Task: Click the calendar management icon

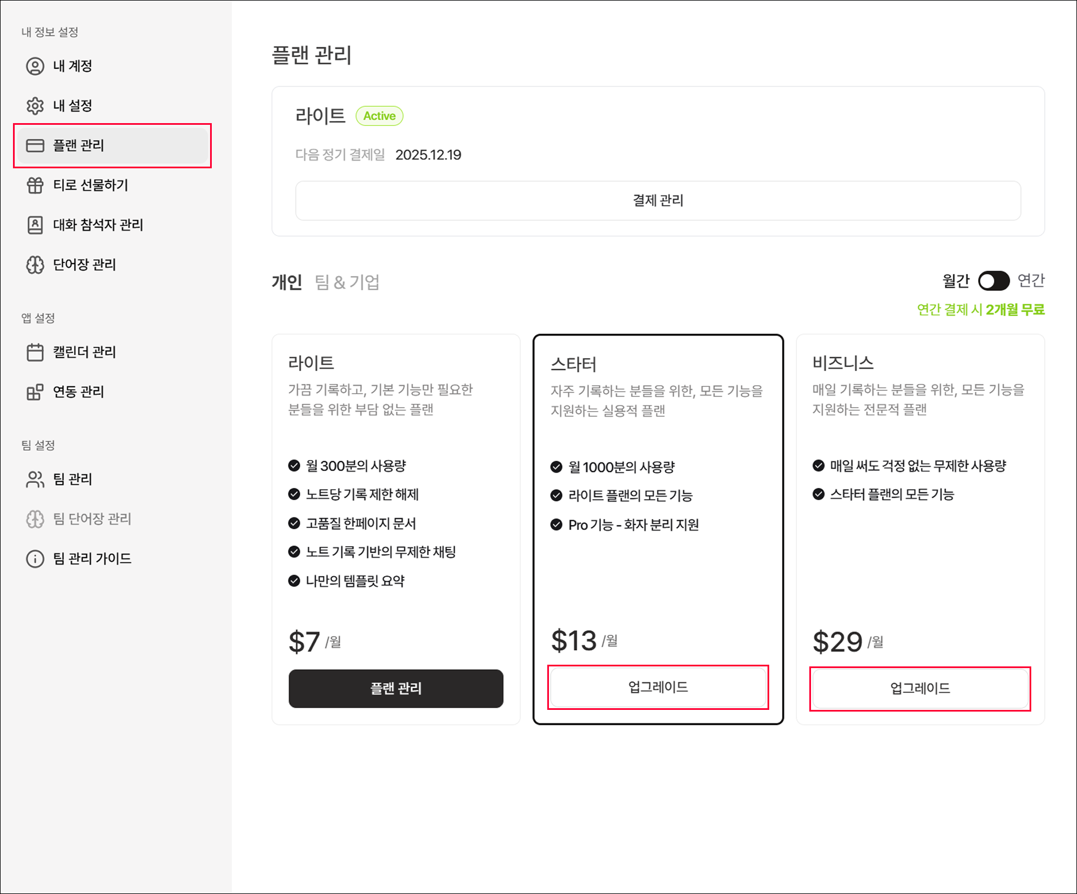Action: pyautogui.click(x=35, y=352)
